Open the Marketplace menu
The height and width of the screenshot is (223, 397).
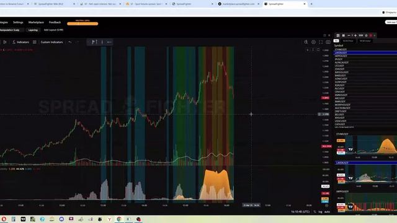tap(36, 22)
